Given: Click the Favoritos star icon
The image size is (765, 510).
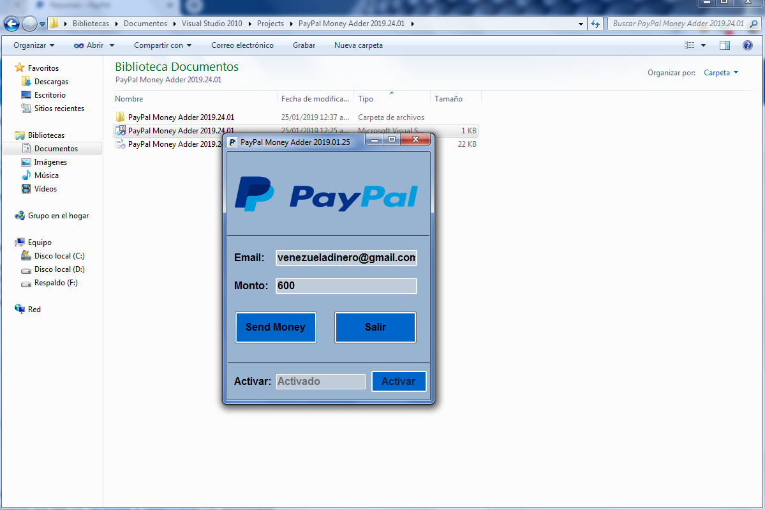Looking at the screenshot, I should [x=20, y=68].
